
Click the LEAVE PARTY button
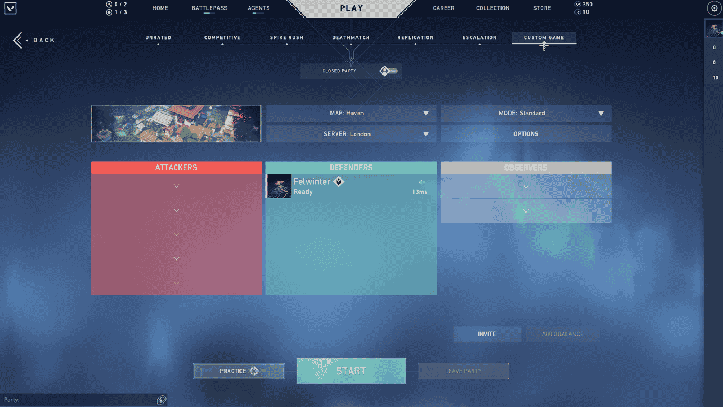click(463, 371)
